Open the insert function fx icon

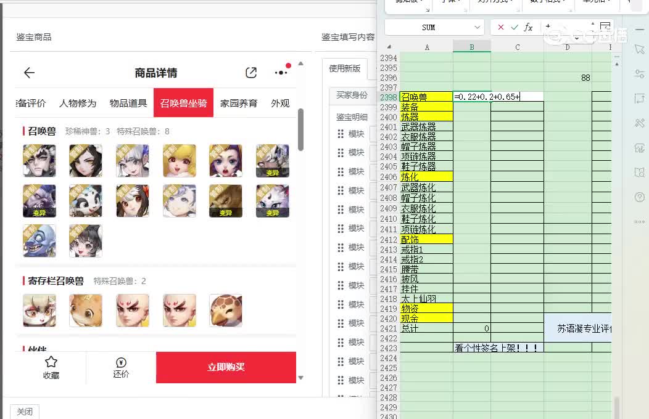click(527, 27)
